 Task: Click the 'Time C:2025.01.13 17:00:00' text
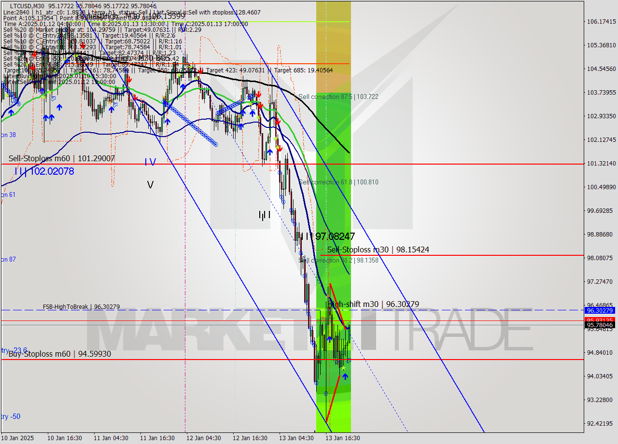tap(211, 24)
